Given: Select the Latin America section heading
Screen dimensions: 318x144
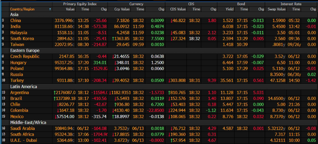Looking at the screenshot, I should tap(24, 87).
